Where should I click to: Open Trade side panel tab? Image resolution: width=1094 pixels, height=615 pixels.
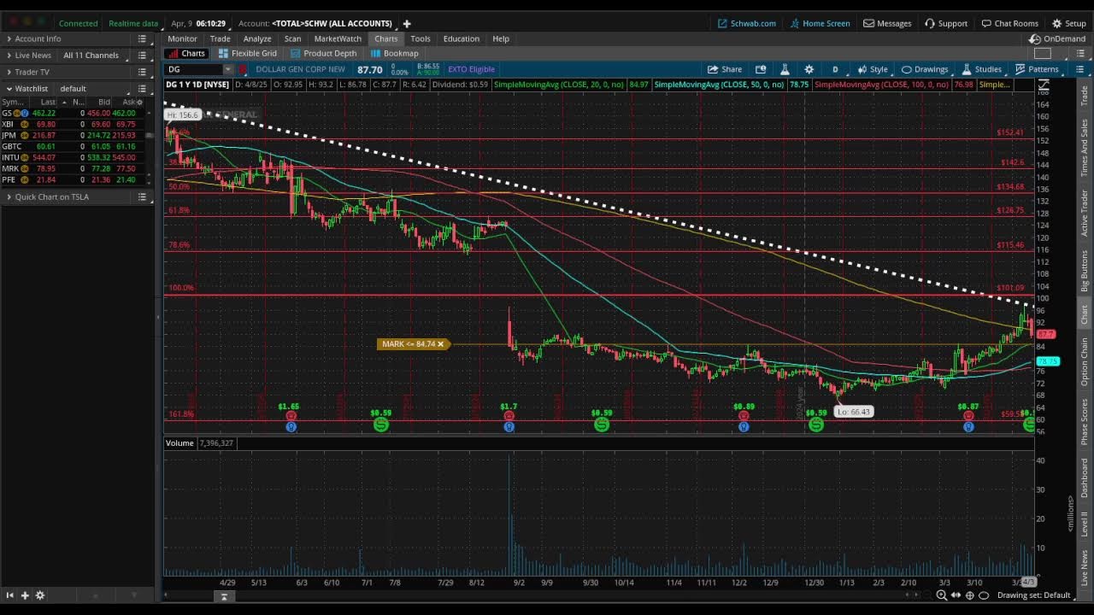coord(1085,97)
